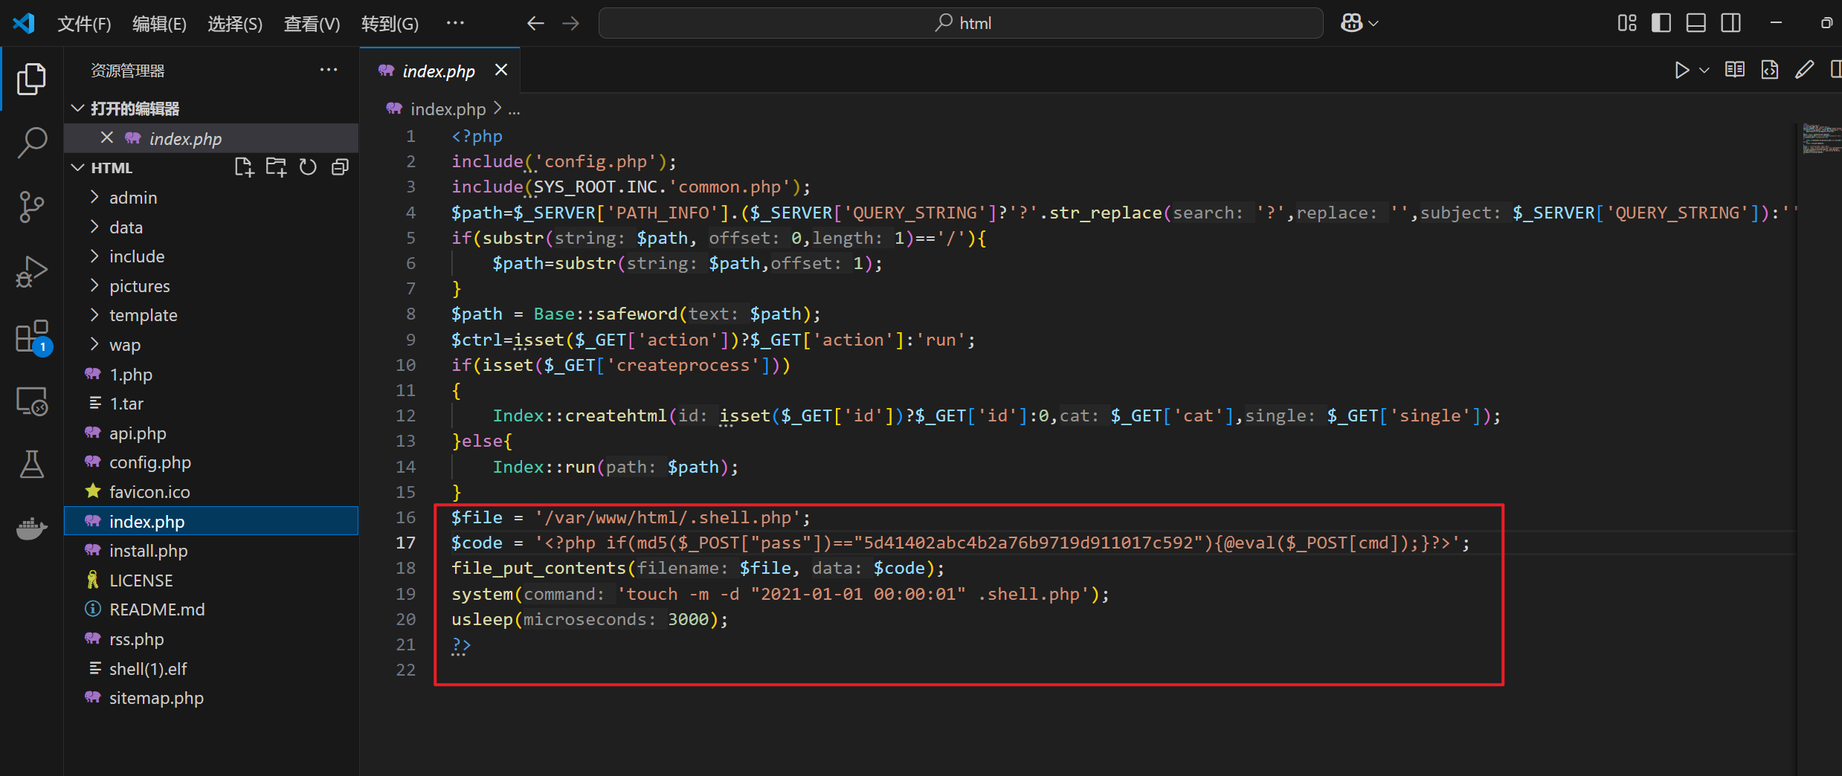Open api.php in explorer
Image resolution: width=1842 pixels, height=776 pixels.
point(211,433)
